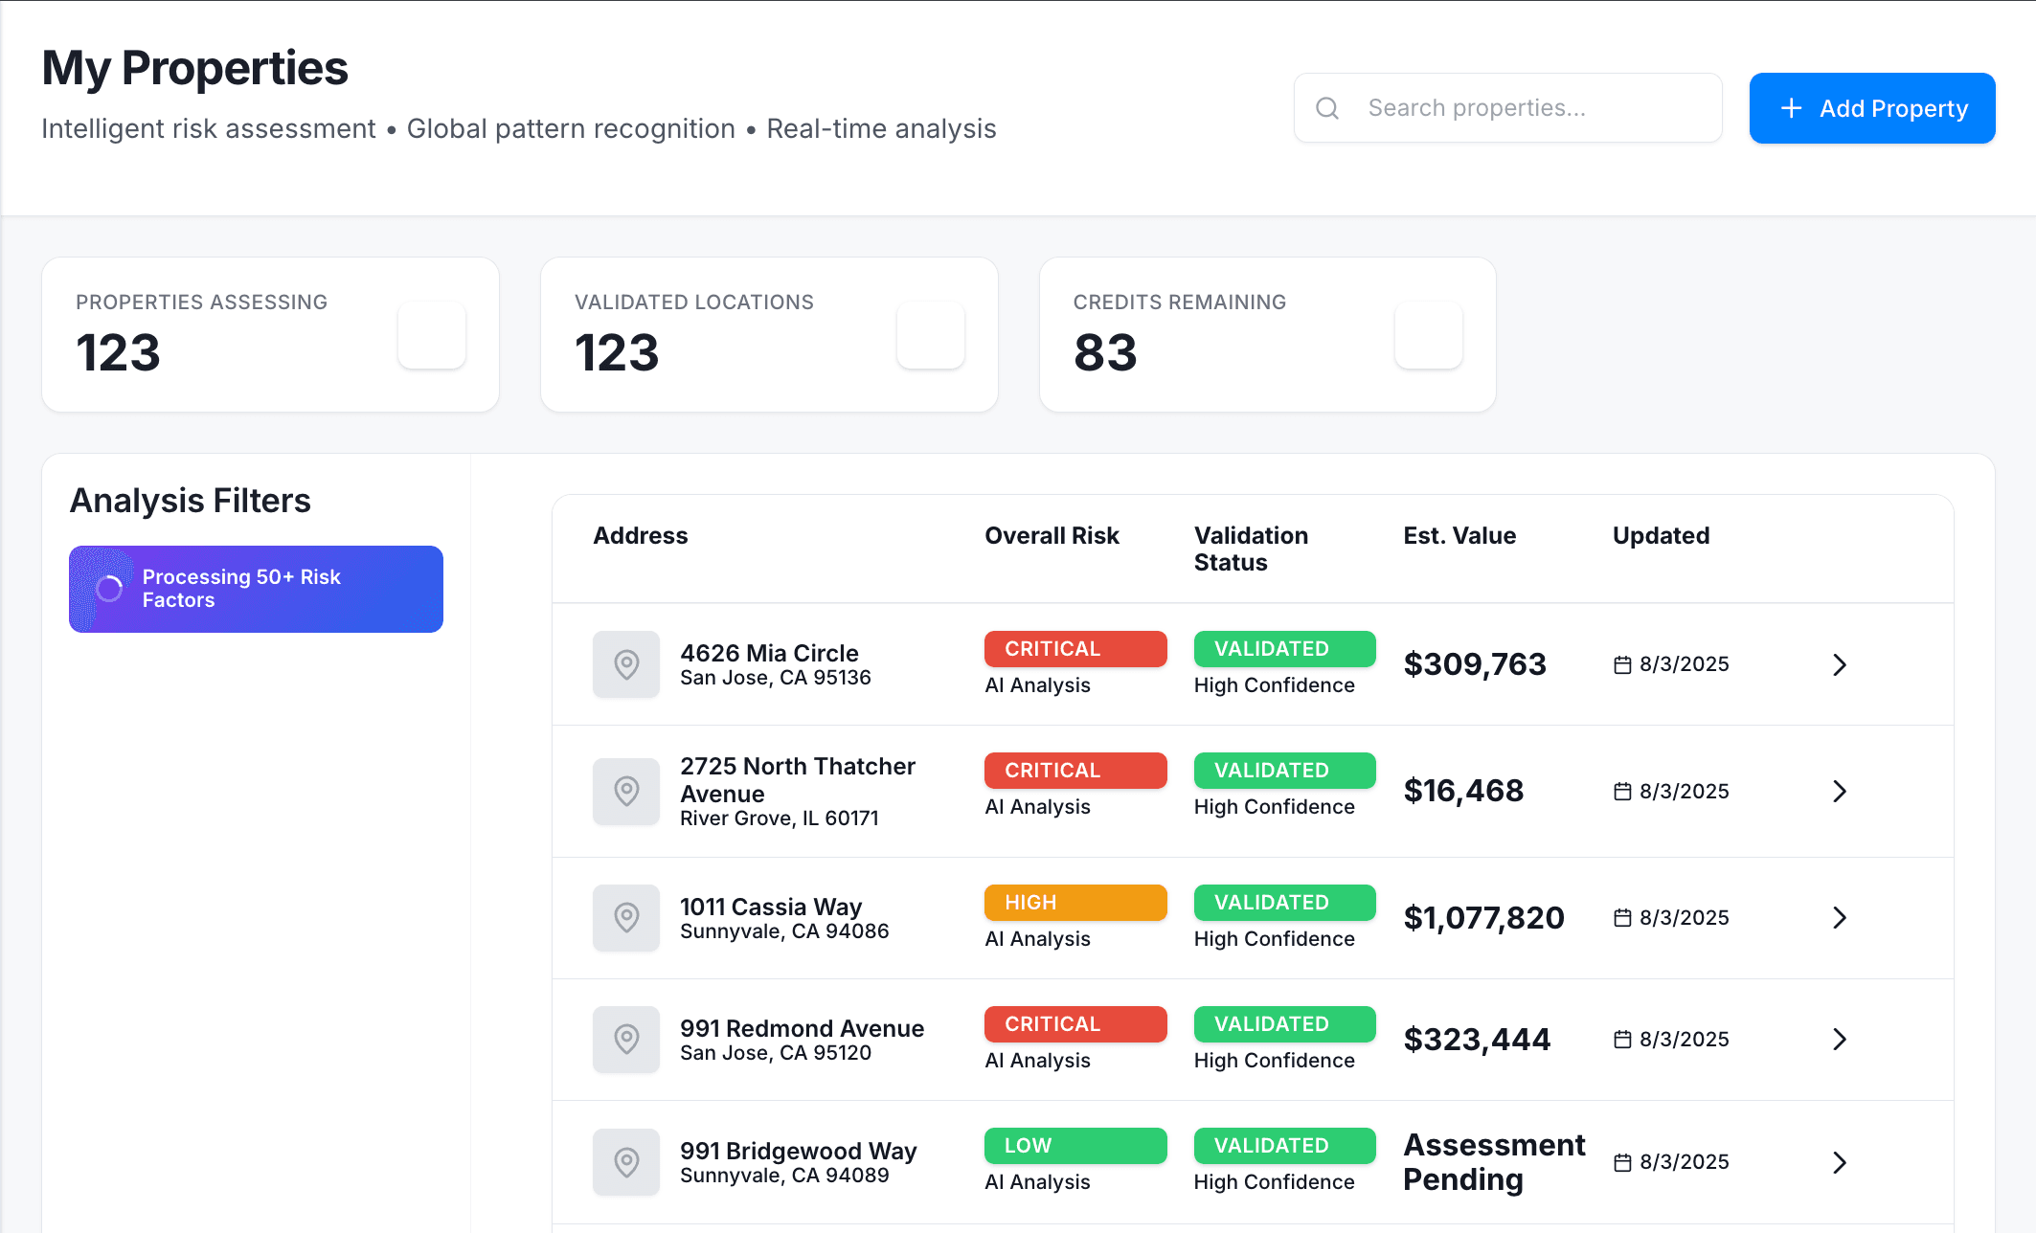Click the location pin icon beside 991 Bridgewood Way
2036x1233 pixels.
[x=626, y=1162]
